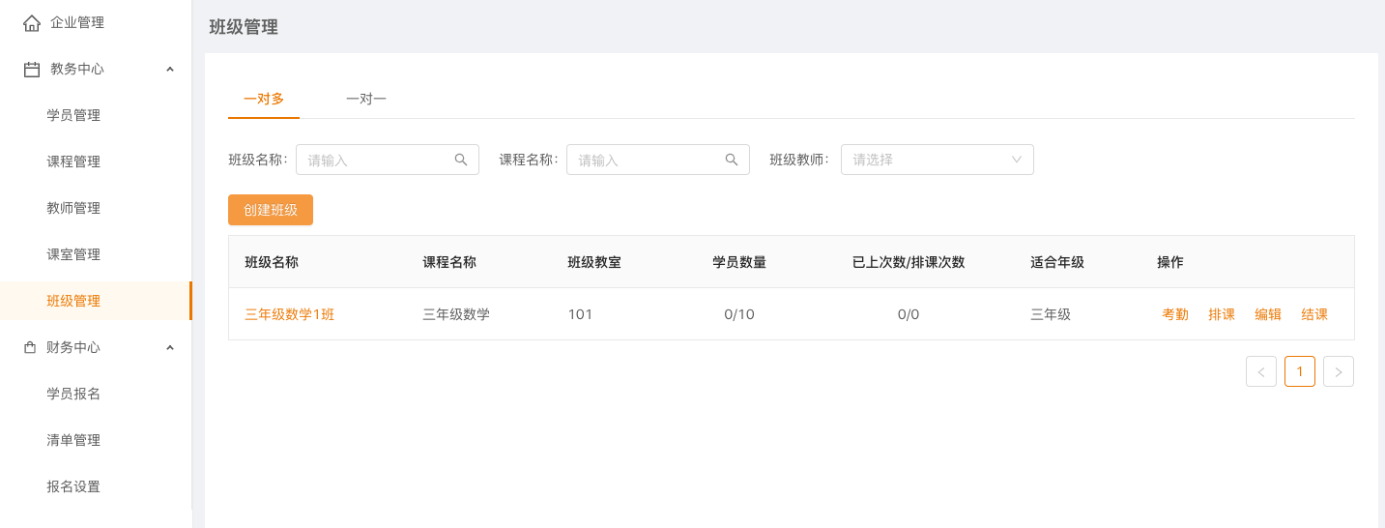Click 编辑 for the class row

[1268, 314]
